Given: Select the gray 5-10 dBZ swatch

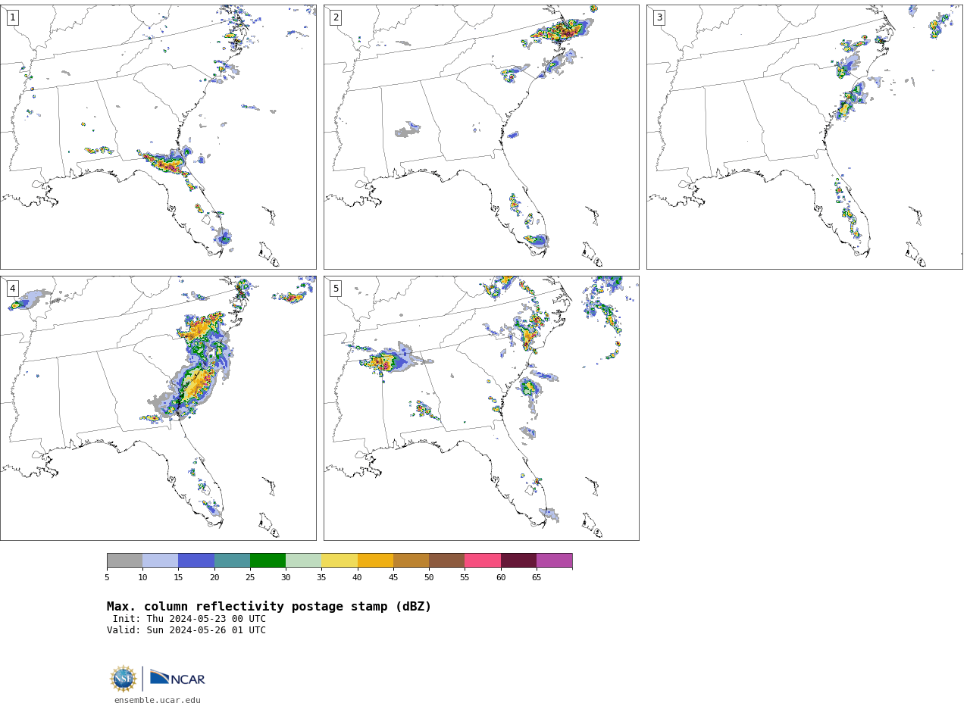Looking at the screenshot, I should coord(124,561).
